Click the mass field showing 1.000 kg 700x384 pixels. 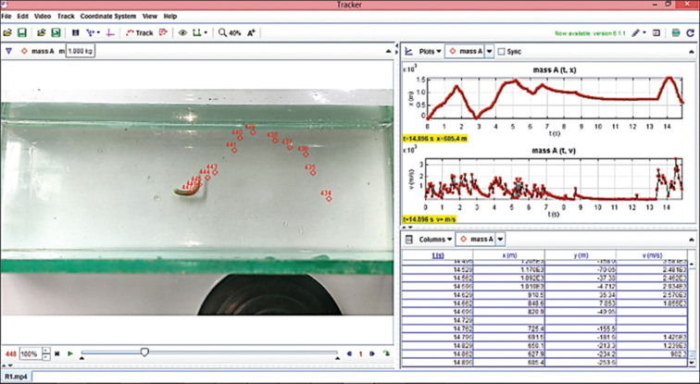click(83, 52)
